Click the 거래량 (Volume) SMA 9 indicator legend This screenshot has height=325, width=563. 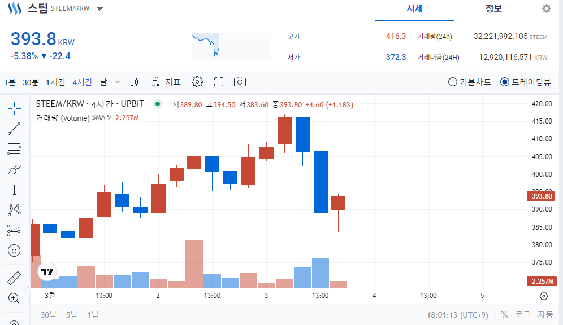click(73, 117)
